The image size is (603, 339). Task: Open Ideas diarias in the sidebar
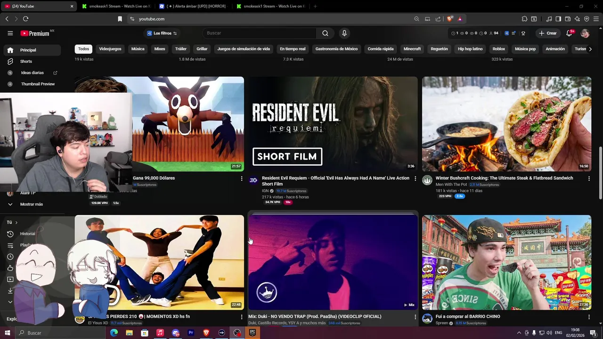tap(31, 73)
